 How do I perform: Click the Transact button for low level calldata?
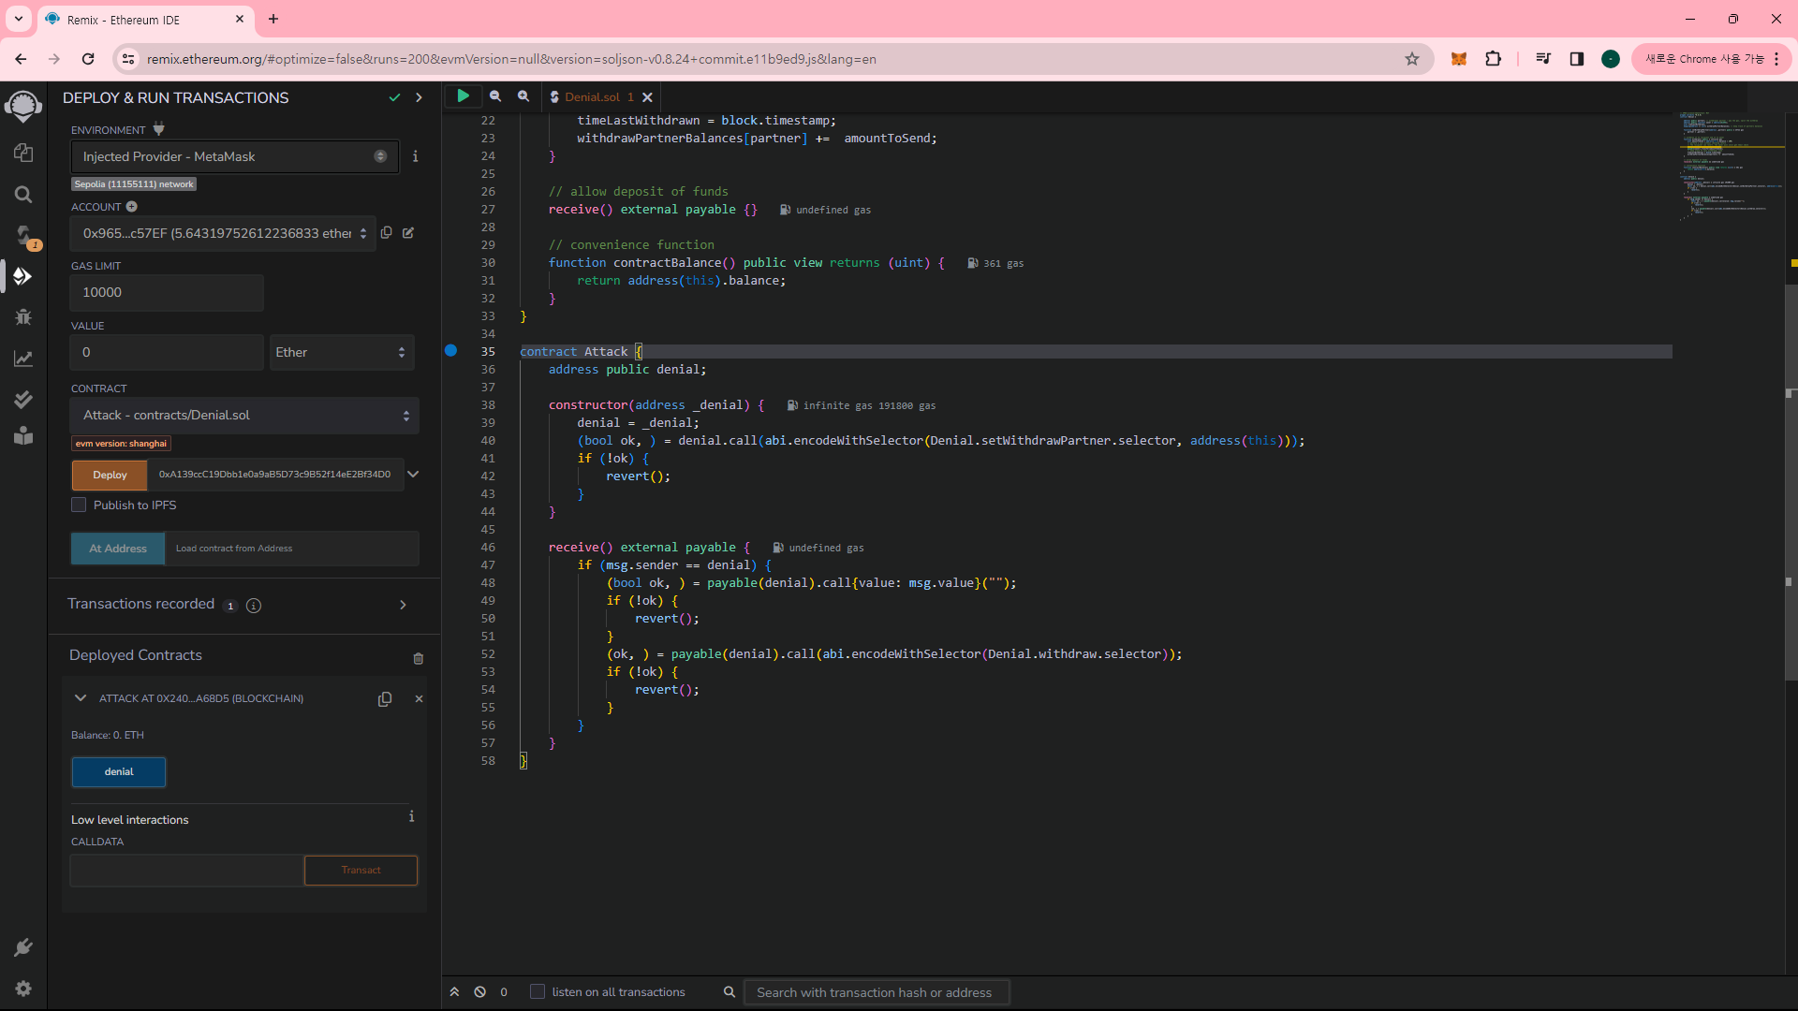pyautogui.click(x=361, y=871)
